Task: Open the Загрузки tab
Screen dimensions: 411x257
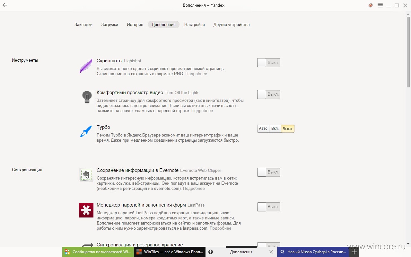Action: click(110, 24)
